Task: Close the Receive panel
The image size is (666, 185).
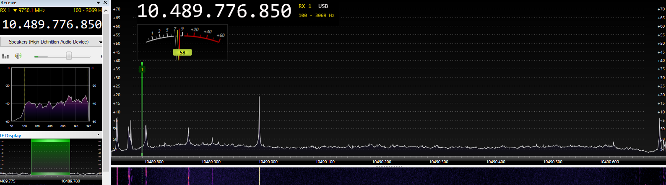Action: tap(105, 3)
